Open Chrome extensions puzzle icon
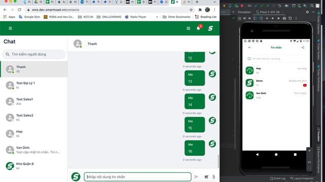Image resolution: width=325 pixels, height=182 pixels. (x=200, y=10)
